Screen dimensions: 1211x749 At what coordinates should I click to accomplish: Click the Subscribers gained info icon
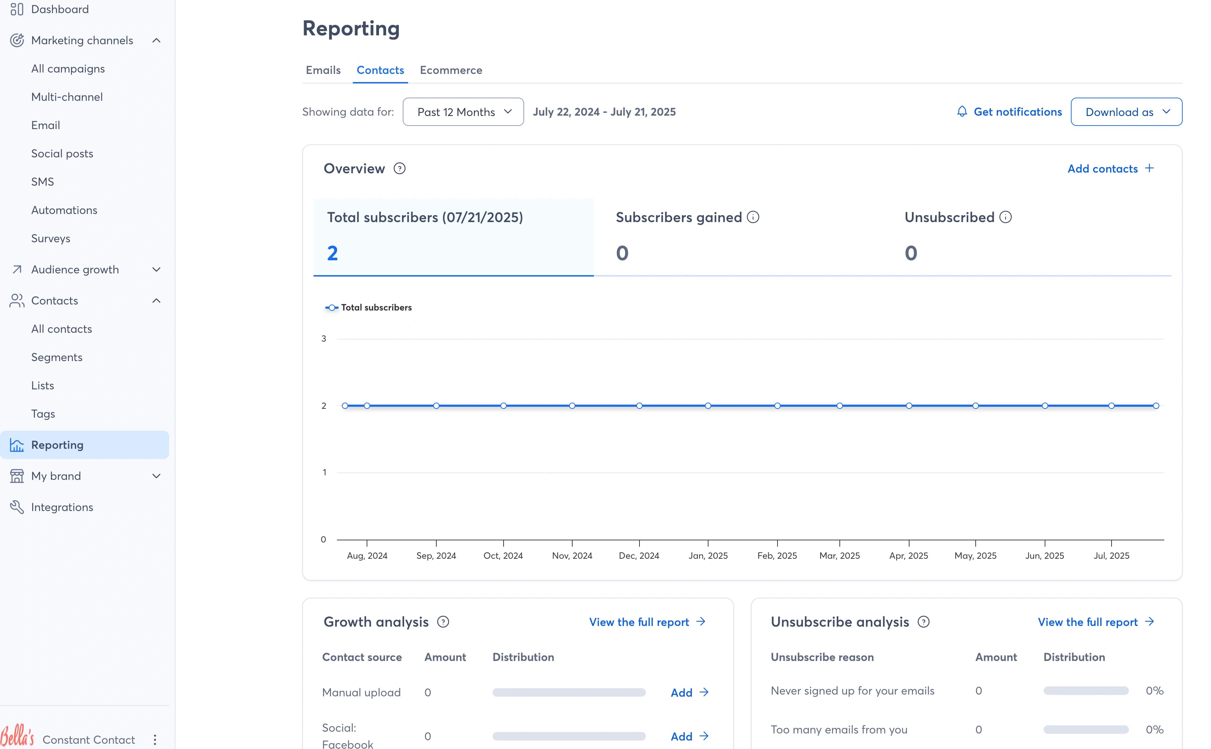(x=753, y=217)
